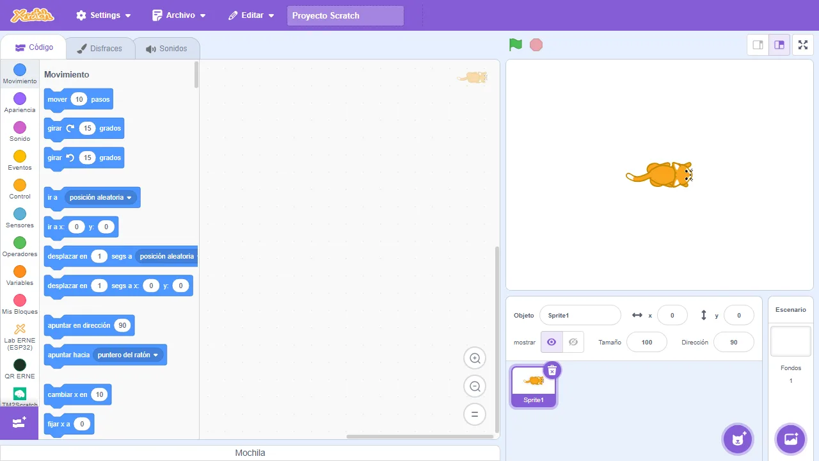The image size is (819, 461).
Task: Click the green flag to run project
Action: [x=516, y=45]
